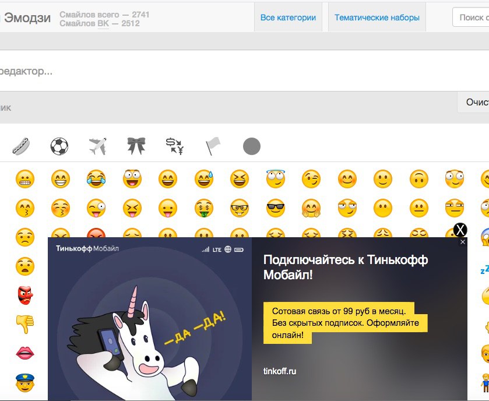Insert the upside-down face emoji

tap(419, 179)
